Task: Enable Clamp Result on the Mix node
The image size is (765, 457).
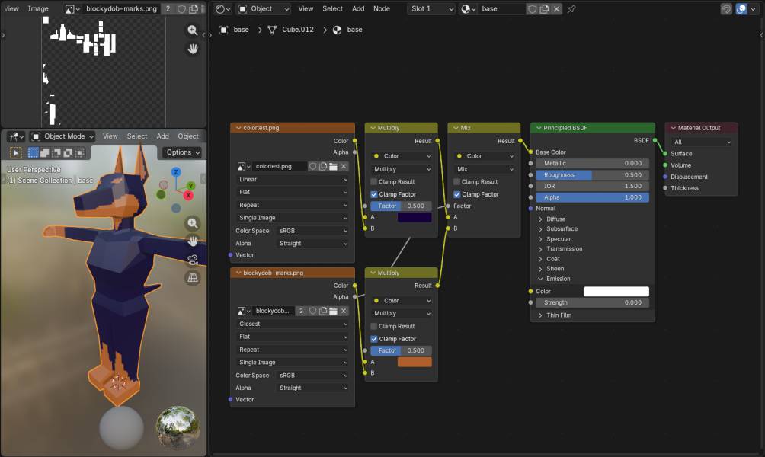Action: (x=457, y=182)
